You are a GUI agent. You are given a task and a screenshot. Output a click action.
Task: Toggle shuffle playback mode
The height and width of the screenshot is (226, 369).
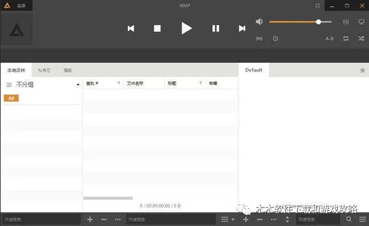point(361,38)
